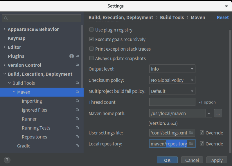Viewport: 232px width, 166px height.
Task: Click the Plugins update count badge
Action: click(x=72, y=56)
